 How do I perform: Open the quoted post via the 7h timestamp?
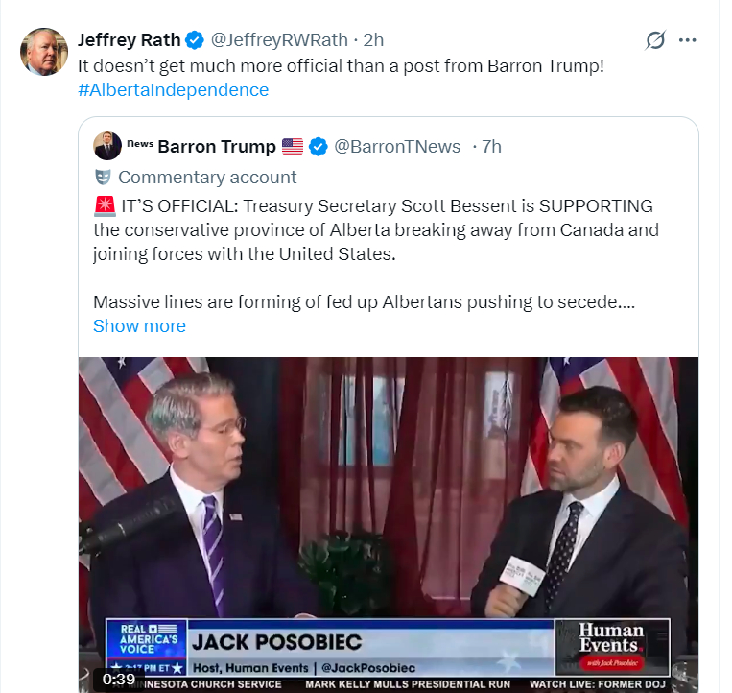click(x=491, y=147)
